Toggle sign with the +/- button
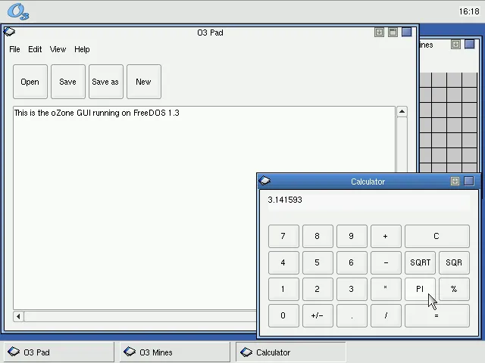The image size is (485, 363). pyautogui.click(x=318, y=316)
